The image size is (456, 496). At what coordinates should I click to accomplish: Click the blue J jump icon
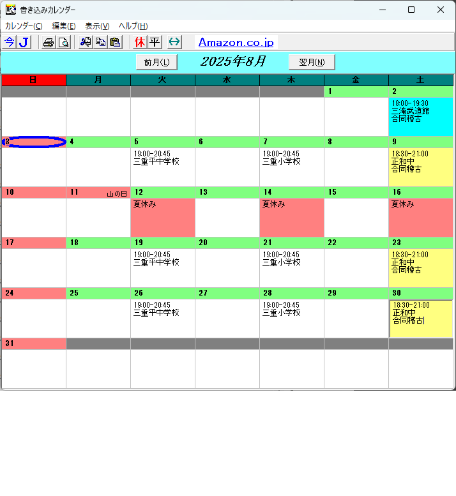(x=24, y=42)
